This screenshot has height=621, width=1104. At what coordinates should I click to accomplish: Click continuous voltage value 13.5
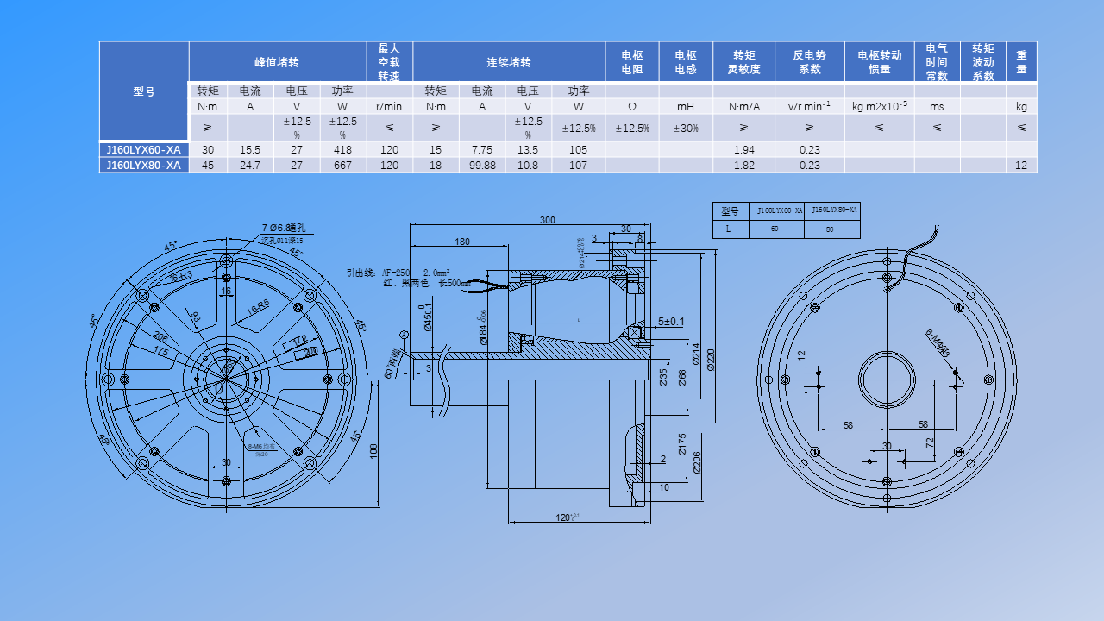(528, 149)
